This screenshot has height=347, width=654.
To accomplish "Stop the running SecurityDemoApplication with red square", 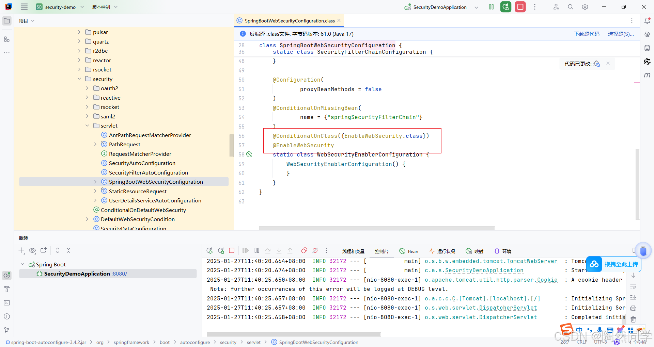I will point(232,251).
